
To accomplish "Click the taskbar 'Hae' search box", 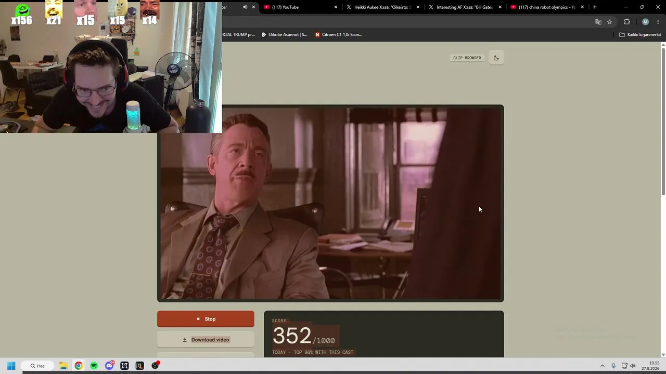I will tap(37, 366).
